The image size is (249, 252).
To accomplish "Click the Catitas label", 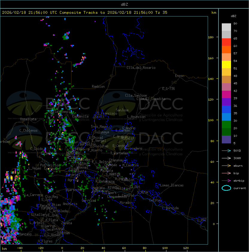I will point(155,200).
